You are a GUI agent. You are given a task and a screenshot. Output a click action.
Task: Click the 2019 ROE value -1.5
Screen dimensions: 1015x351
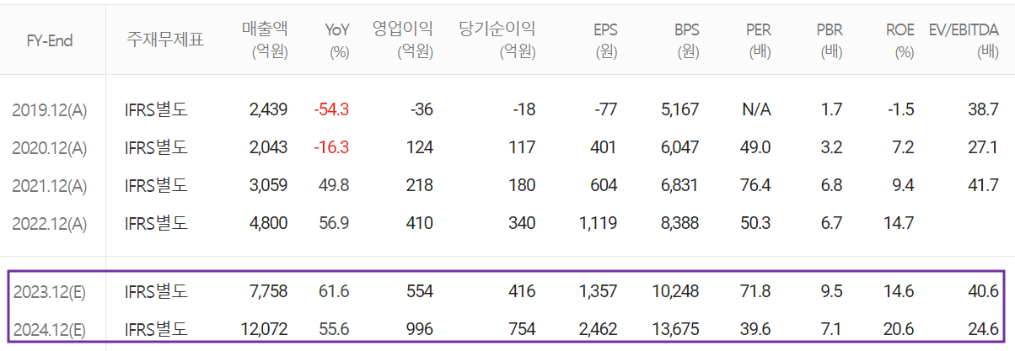point(900,109)
